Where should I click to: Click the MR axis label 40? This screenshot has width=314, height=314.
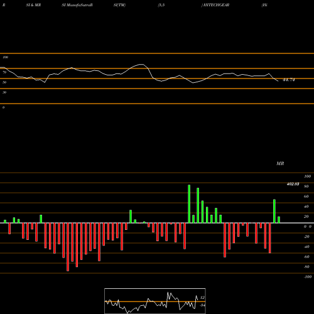[x=306, y=207]
